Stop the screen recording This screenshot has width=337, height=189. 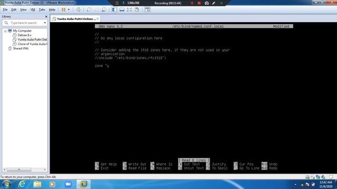(199, 3)
